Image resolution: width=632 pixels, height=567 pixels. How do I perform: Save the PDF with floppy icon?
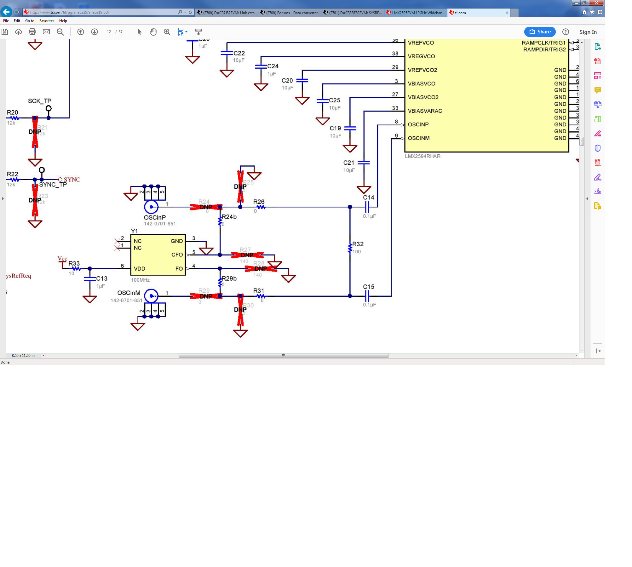tap(5, 32)
